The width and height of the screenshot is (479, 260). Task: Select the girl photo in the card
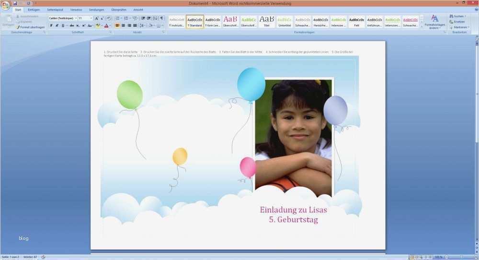pyautogui.click(x=294, y=138)
